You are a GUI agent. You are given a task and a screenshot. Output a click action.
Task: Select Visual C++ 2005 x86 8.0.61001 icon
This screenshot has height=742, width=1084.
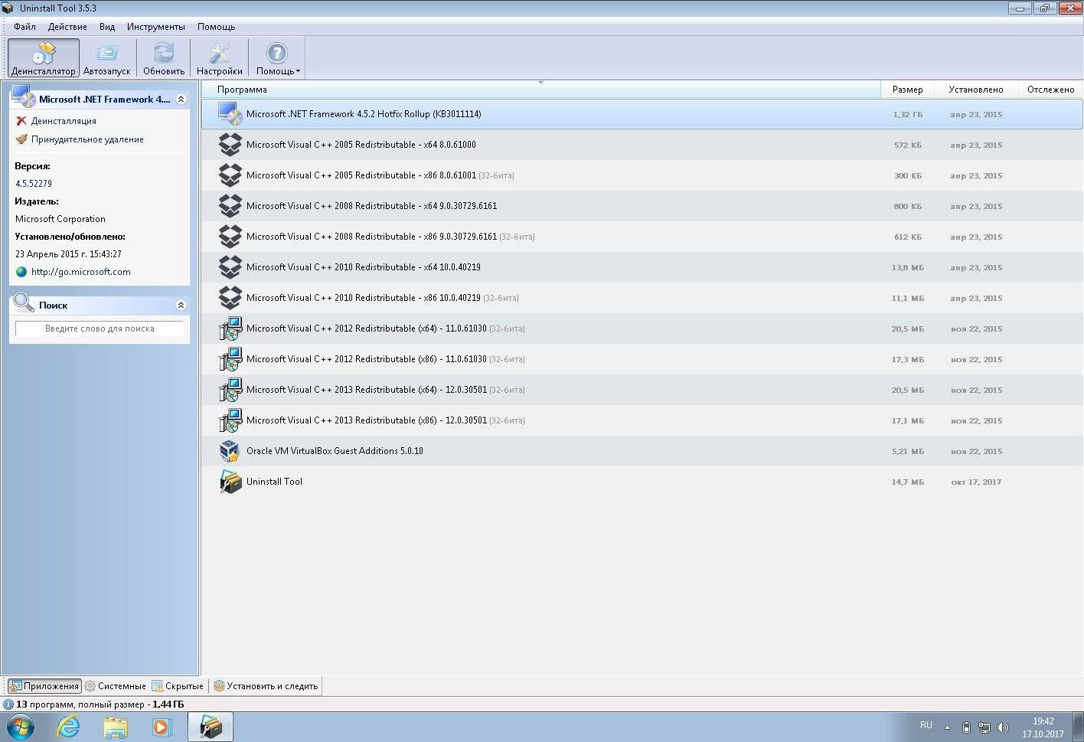tap(230, 175)
